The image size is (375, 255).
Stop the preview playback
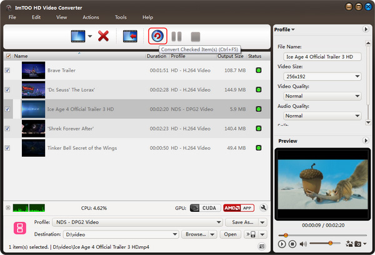pyautogui.click(x=292, y=244)
